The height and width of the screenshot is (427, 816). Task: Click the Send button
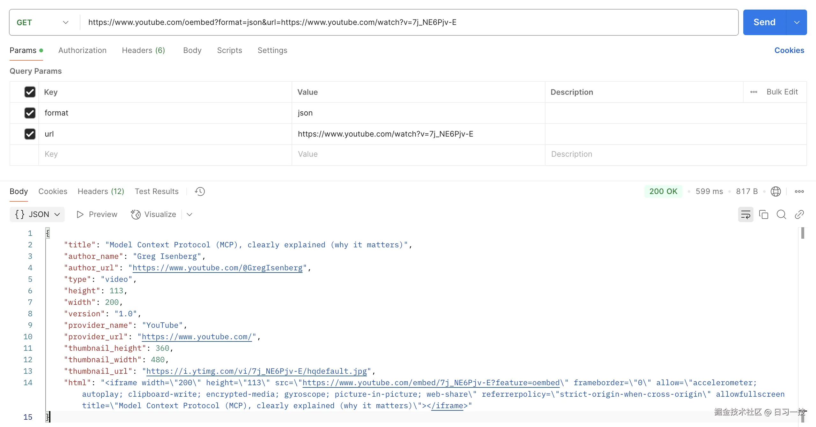(x=765, y=22)
